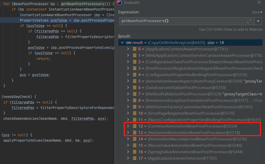Image resolution: width=265 pixels, height=164 pixels.
Task: Close the Evaluate dialog
Action: point(259,2)
